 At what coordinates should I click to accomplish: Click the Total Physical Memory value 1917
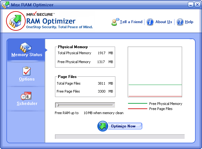101,53
